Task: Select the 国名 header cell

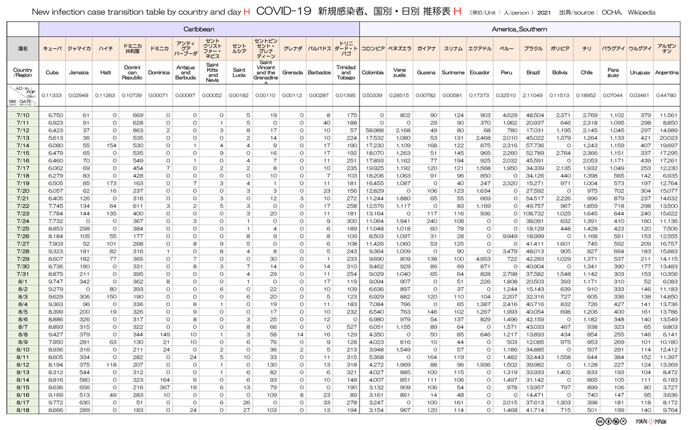Action: [x=23, y=49]
